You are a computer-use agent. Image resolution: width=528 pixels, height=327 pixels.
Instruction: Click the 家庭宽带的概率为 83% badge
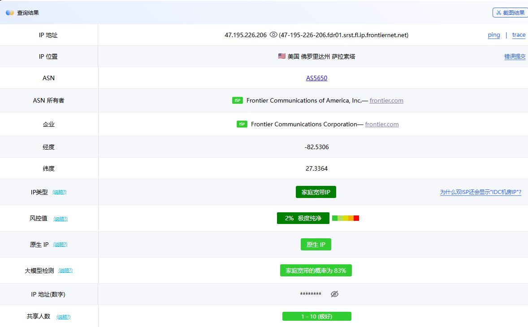coord(316,271)
